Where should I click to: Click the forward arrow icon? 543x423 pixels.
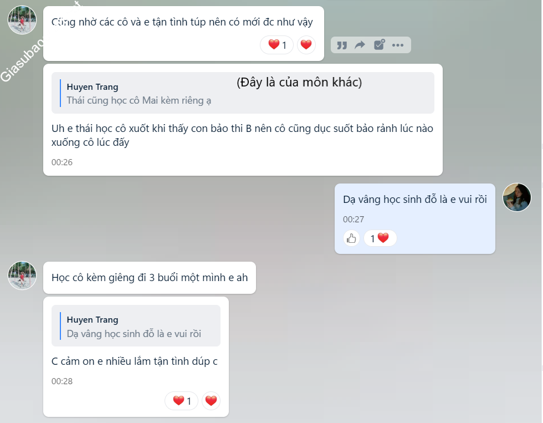tap(360, 45)
